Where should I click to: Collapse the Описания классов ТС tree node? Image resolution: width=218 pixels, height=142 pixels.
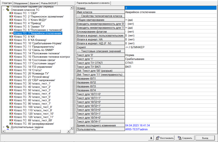[x=3, y=10]
